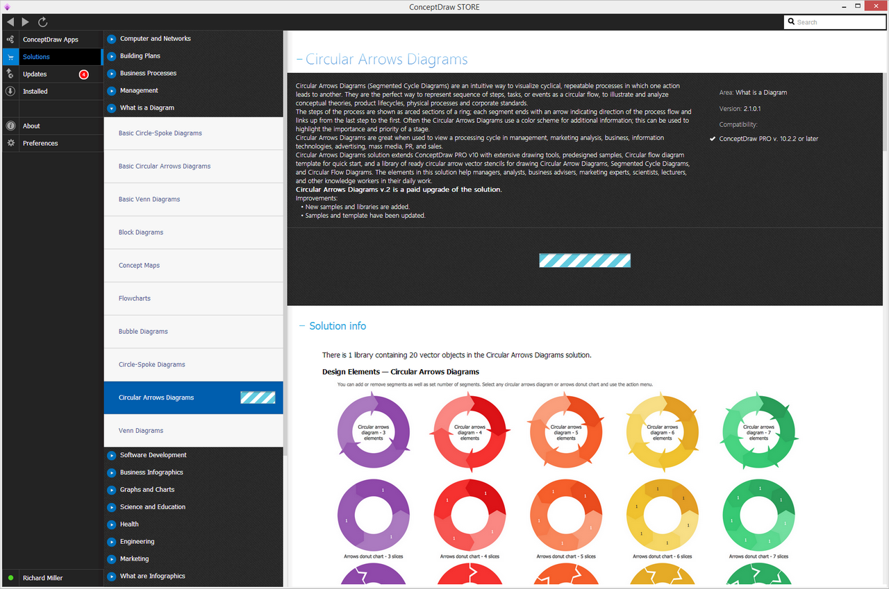Click the Installed download icon
This screenshot has height=589, width=889.
(x=10, y=92)
